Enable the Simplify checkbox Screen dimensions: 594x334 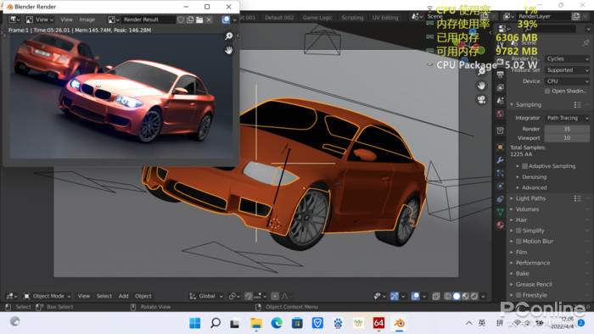pyautogui.click(x=518, y=231)
